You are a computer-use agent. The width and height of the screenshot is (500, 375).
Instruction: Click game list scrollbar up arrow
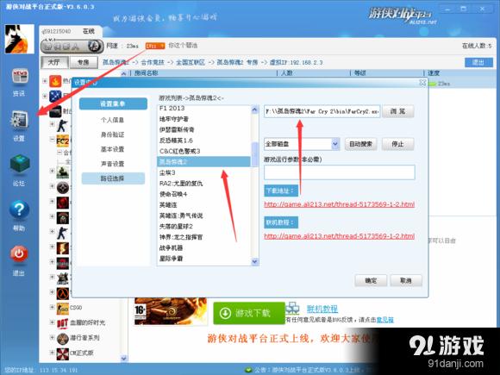(x=254, y=110)
